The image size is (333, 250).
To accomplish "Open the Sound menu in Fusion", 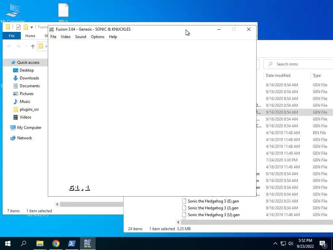I will [x=81, y=37].
